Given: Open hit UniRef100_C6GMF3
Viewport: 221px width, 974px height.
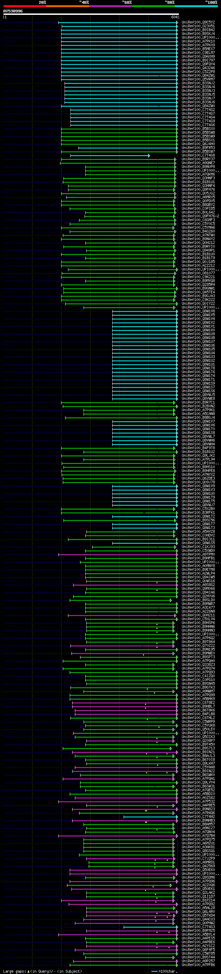Looking at the screenshot, I should click(x=198, y=220).
